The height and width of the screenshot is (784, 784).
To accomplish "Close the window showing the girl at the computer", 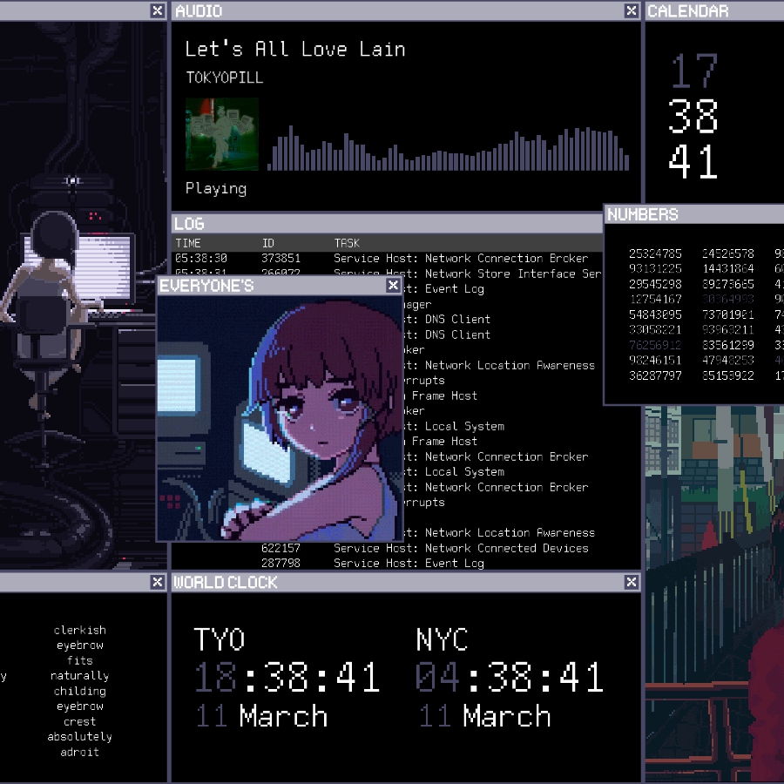I will click(x=157, y=10).
